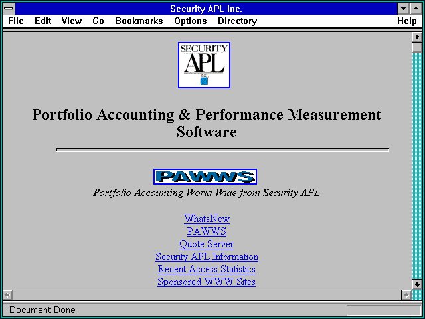Viewport: 425px width, 319px height.
Task: Click the title bar minimize arrow
Action: [x=403, y=9]
